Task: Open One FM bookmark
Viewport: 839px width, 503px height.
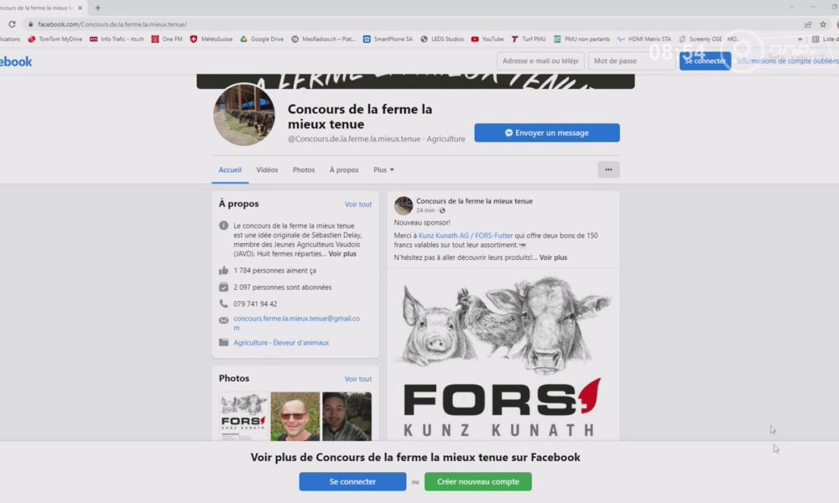Action: (167, 39)
